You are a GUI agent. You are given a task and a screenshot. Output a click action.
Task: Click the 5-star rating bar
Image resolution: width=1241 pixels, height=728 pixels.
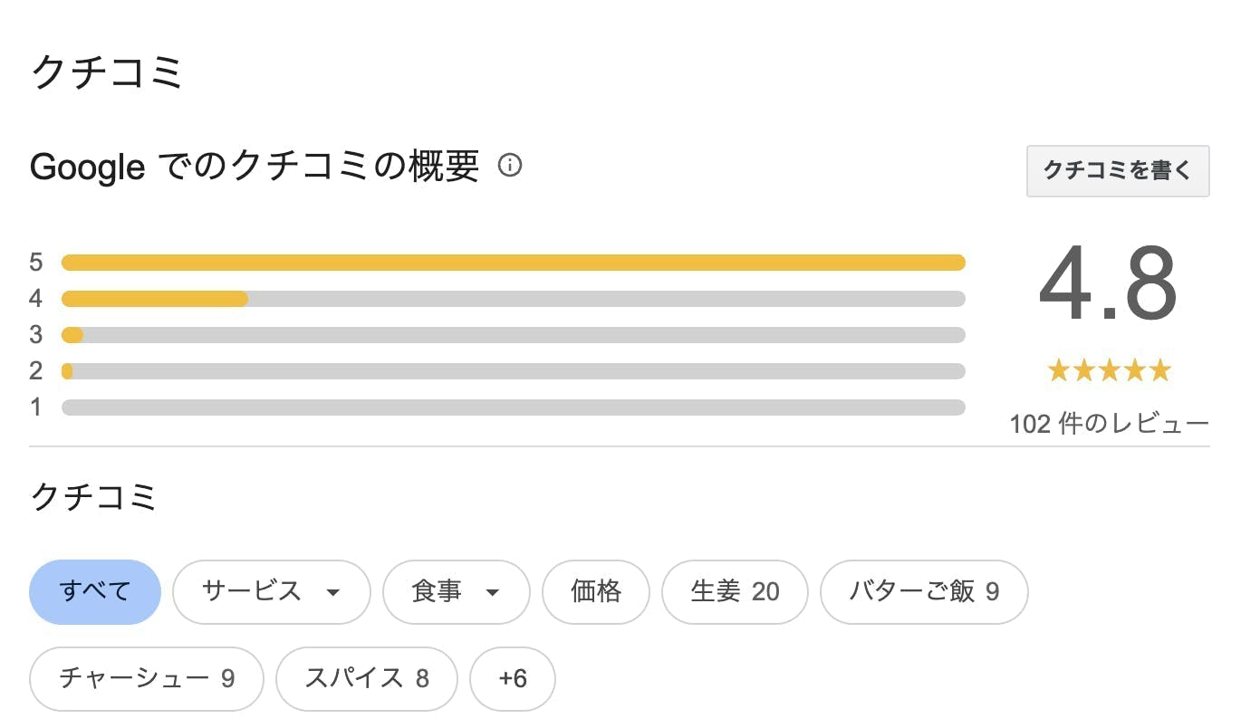coord(513,263)
